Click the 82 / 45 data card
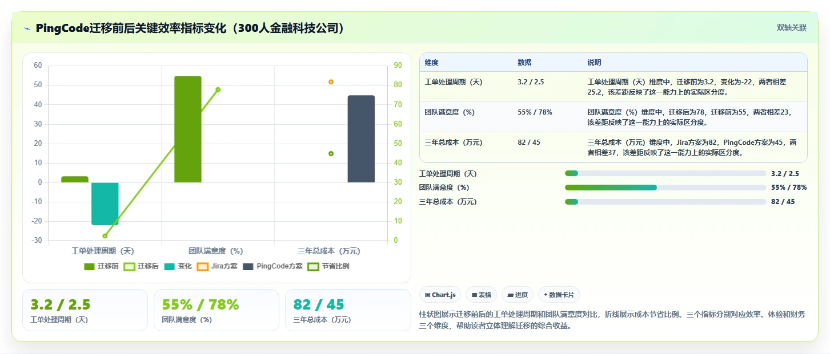The width and height of the screenshot is (830, 354). (x=348, y=310)
